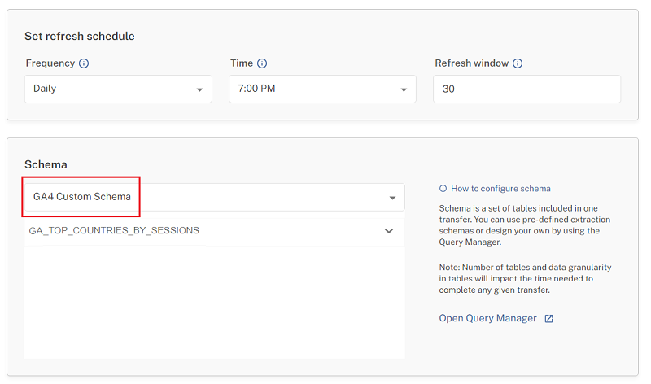
Task: Open the GA4 Custom Schema dropdown
Action: coord(215,197)
